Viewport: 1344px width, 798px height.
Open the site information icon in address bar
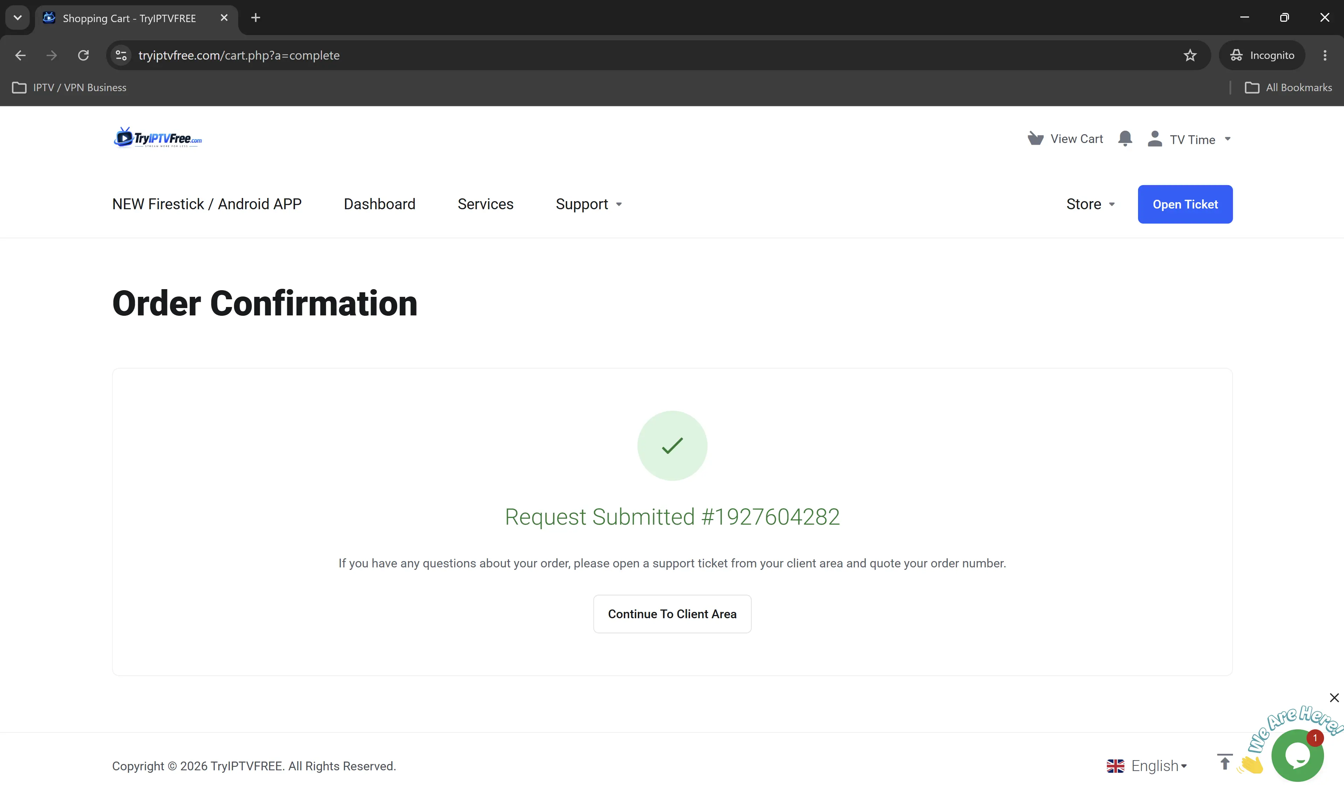[122, 55]
